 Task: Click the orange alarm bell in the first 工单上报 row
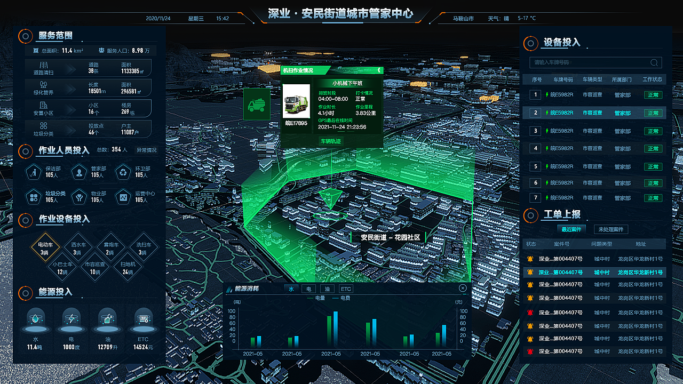coord(530,259)
